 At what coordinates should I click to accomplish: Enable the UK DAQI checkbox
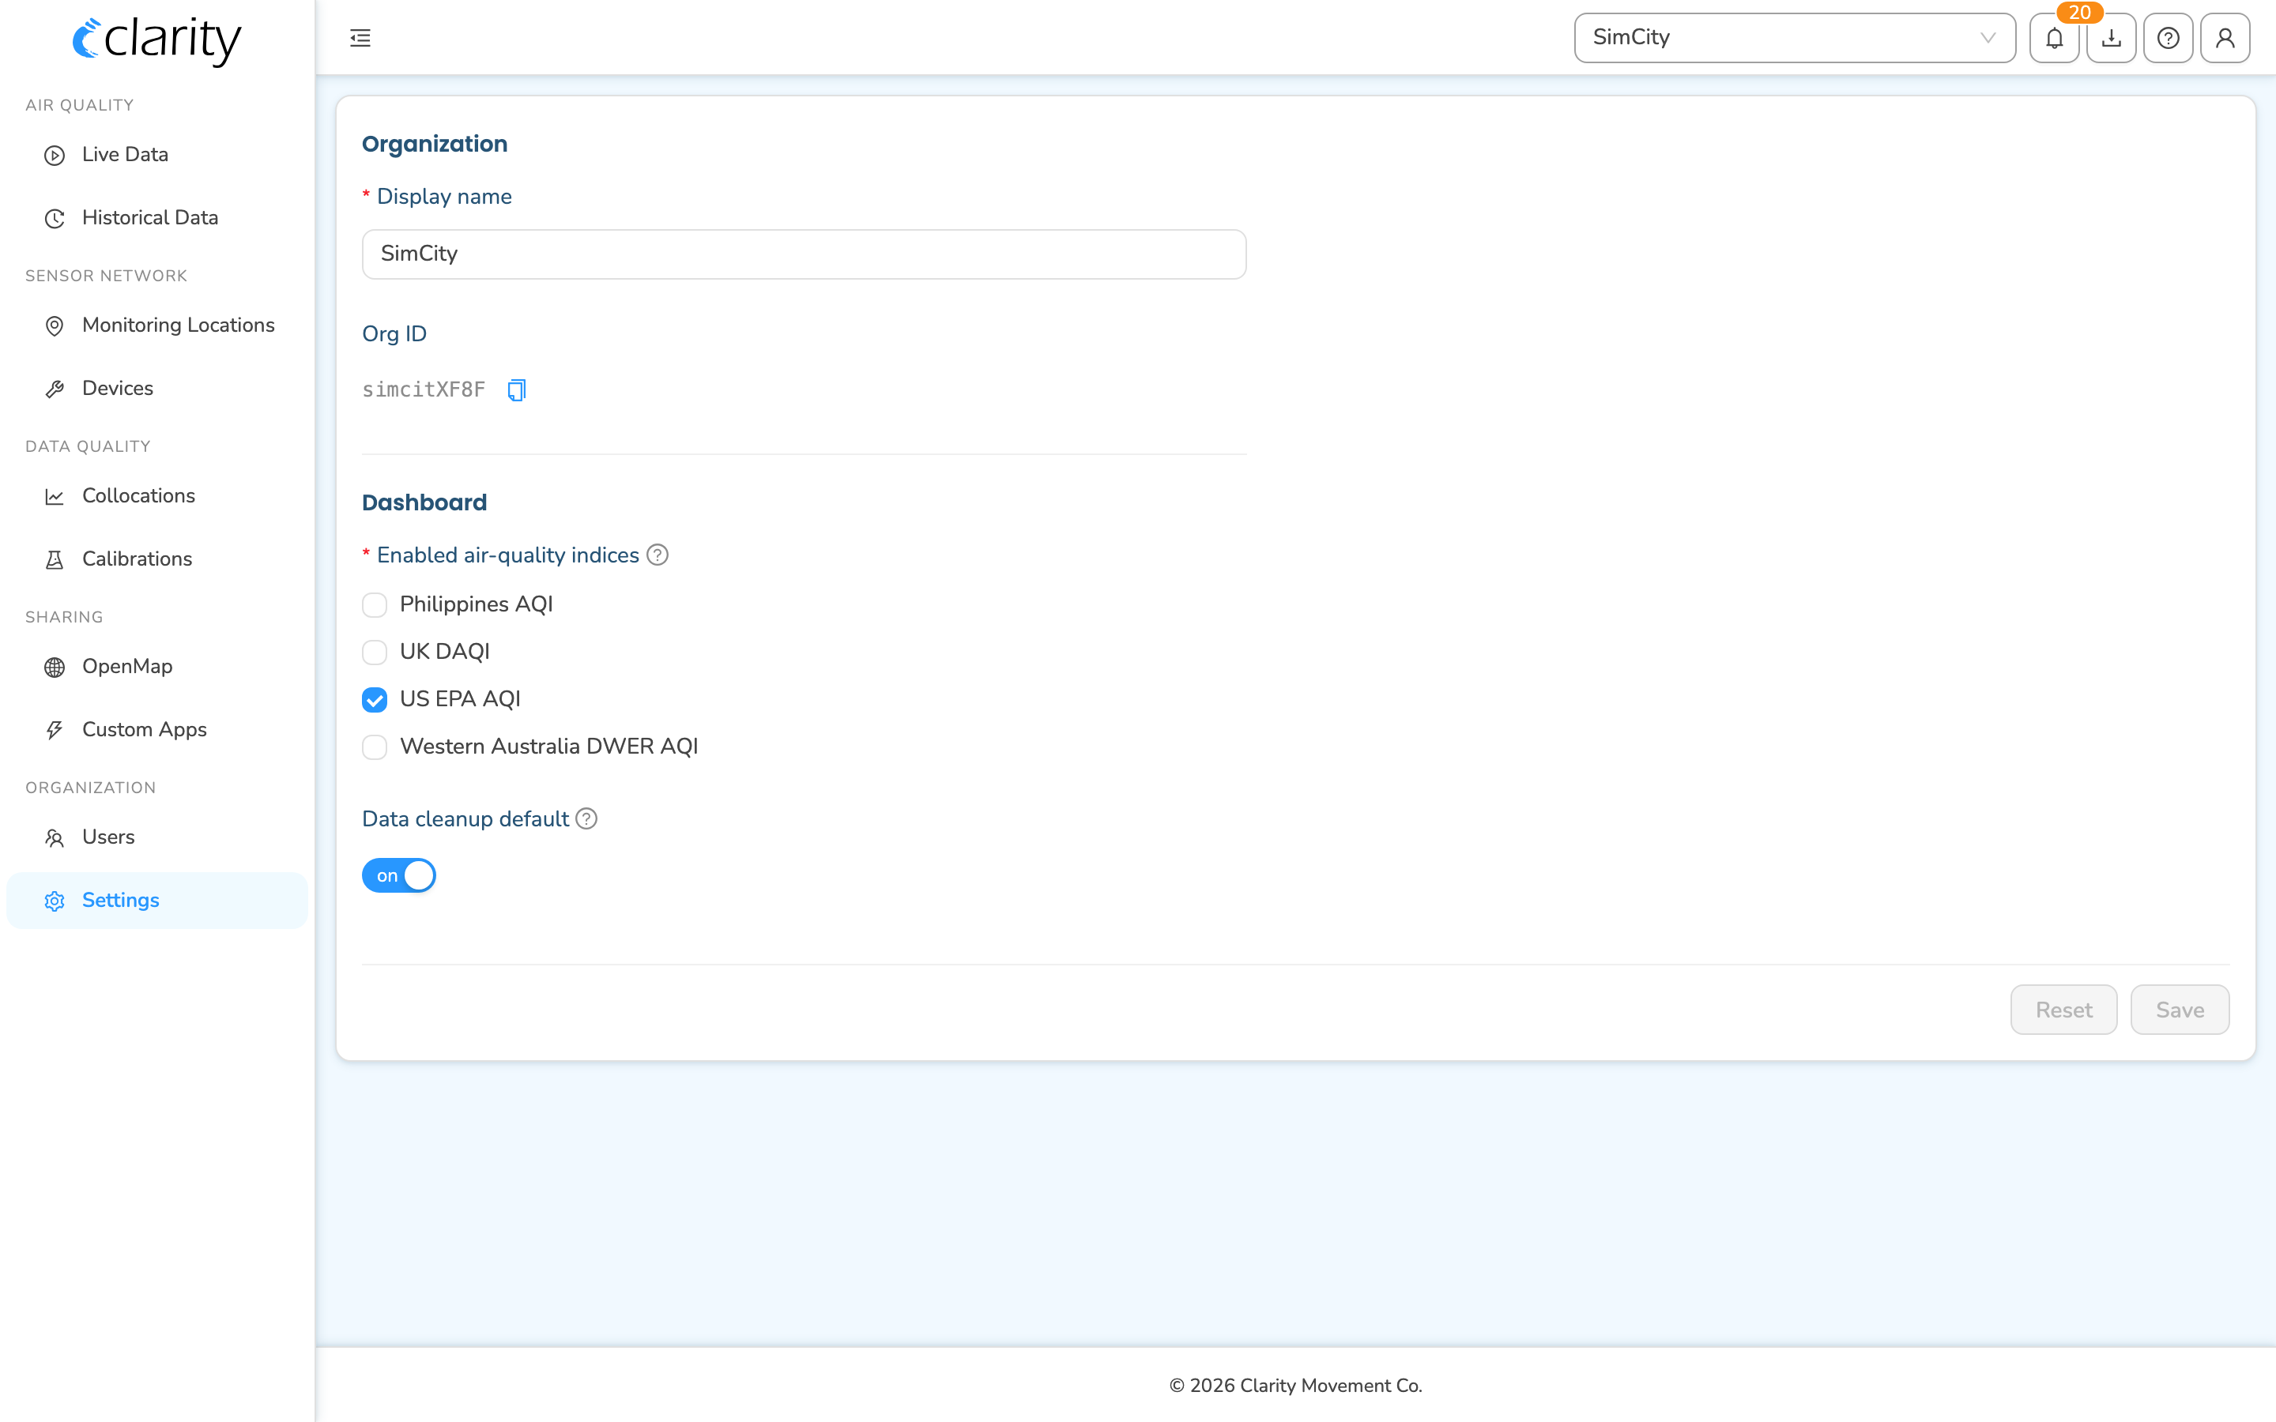(375, 652)
